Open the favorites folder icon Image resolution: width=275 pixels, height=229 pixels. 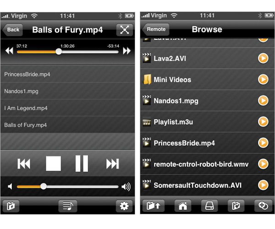point(236,206)
